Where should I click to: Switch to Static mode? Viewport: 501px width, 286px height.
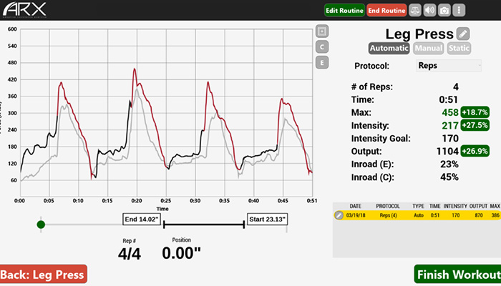(459, 49)
